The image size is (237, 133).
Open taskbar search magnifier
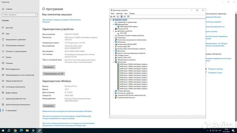click(9, 131)
